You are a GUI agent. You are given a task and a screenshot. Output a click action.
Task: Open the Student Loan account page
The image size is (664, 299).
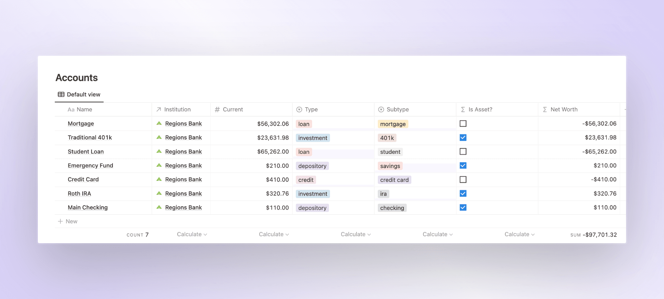[86, 151]
